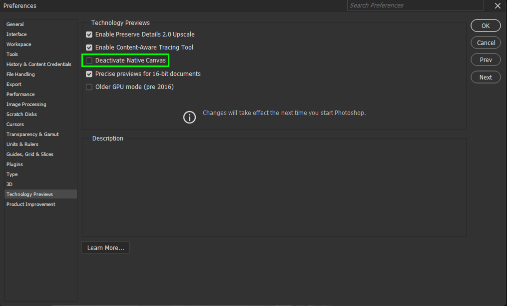Screen dimensions: 507x306
Task: Disable Enable Preserve Details 2.0 Upscale
Action: click(89, 34)
